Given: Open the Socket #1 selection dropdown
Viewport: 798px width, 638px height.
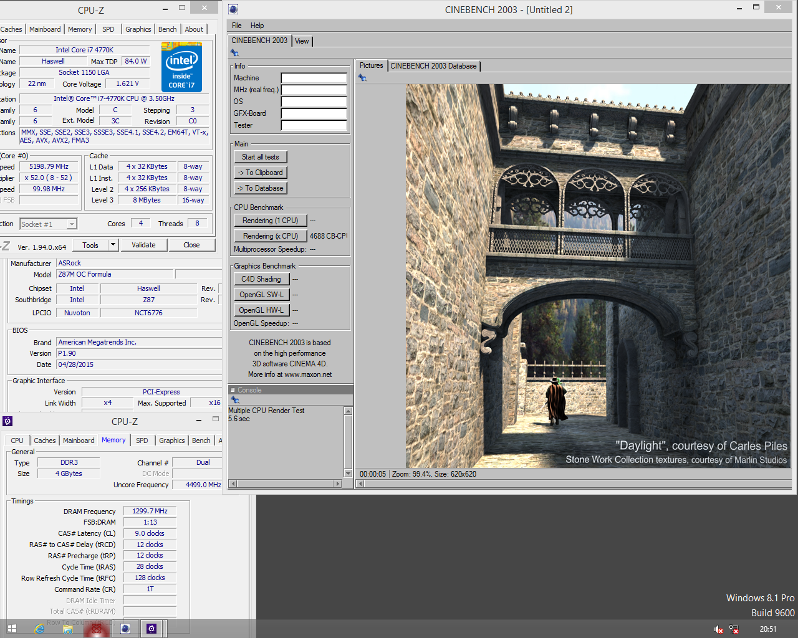Looking at the screenshot, I should pos(72,224).
